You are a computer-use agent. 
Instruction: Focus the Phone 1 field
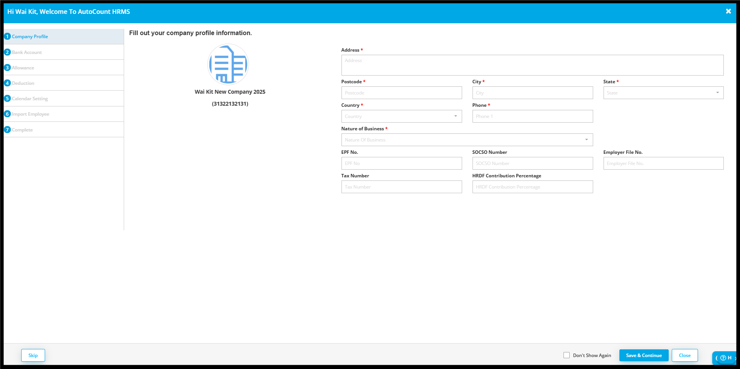pyautogui.click(x=533, y=116)
